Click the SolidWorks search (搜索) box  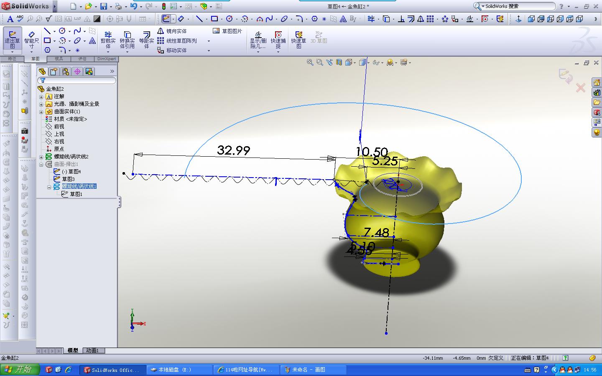[514, 6]
